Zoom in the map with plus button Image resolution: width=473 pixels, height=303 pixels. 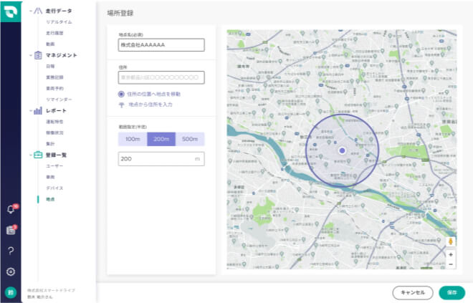451,254
